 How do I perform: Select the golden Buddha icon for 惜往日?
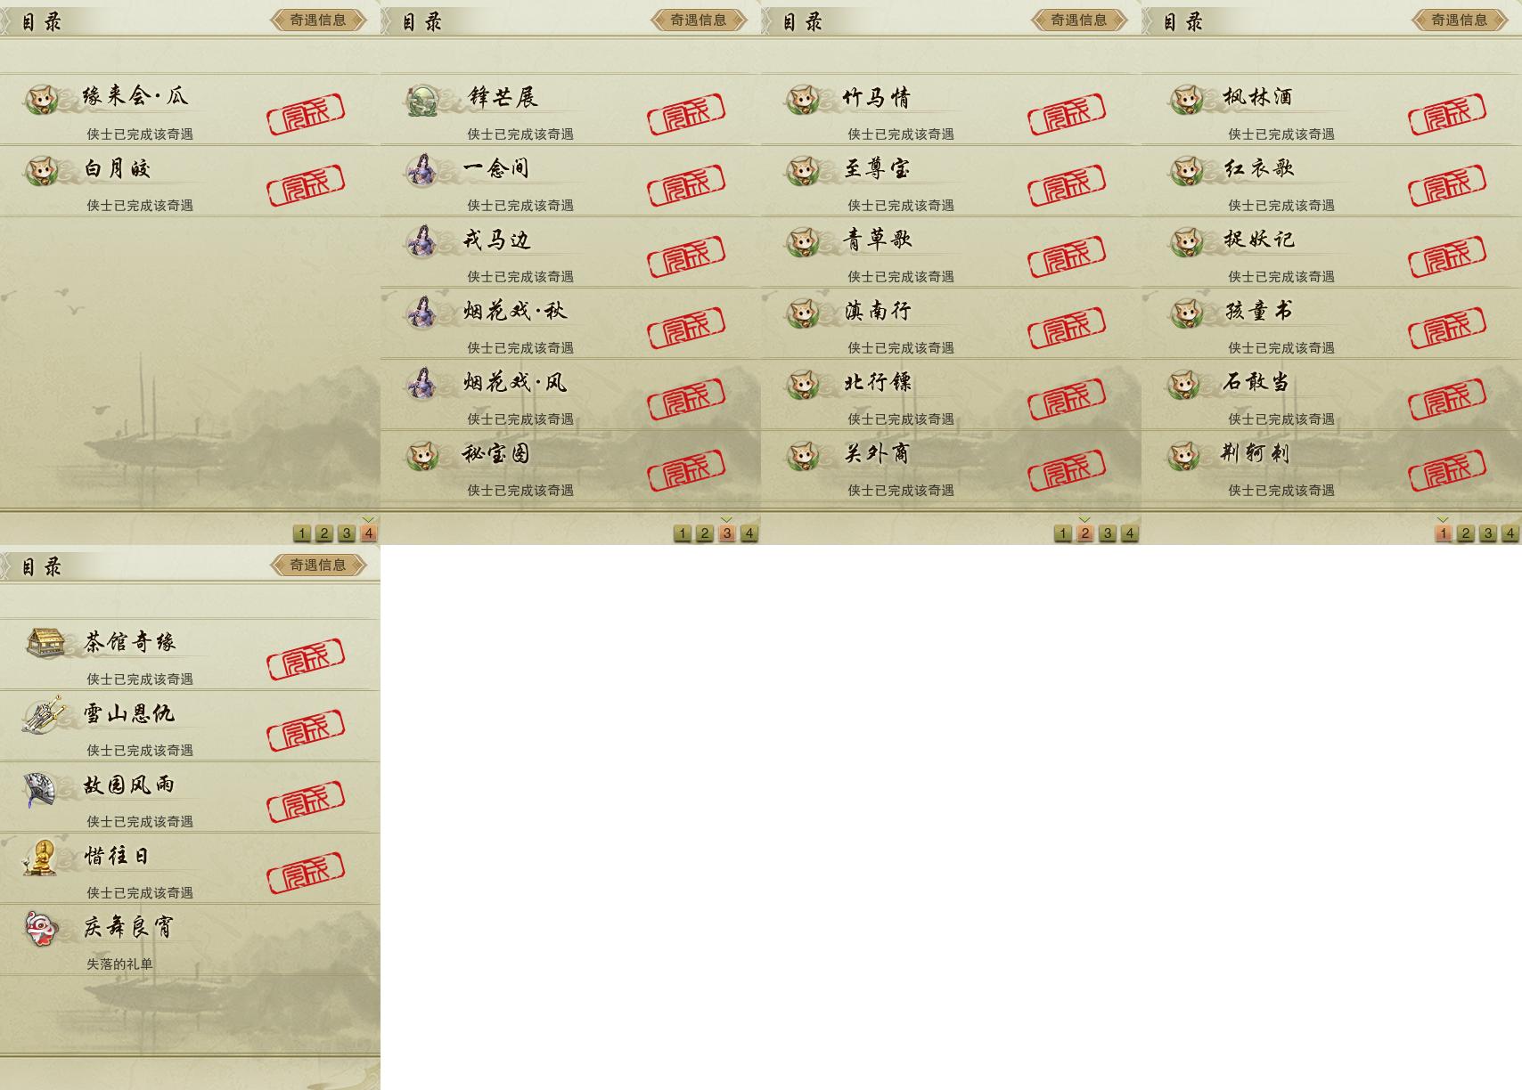40,858
